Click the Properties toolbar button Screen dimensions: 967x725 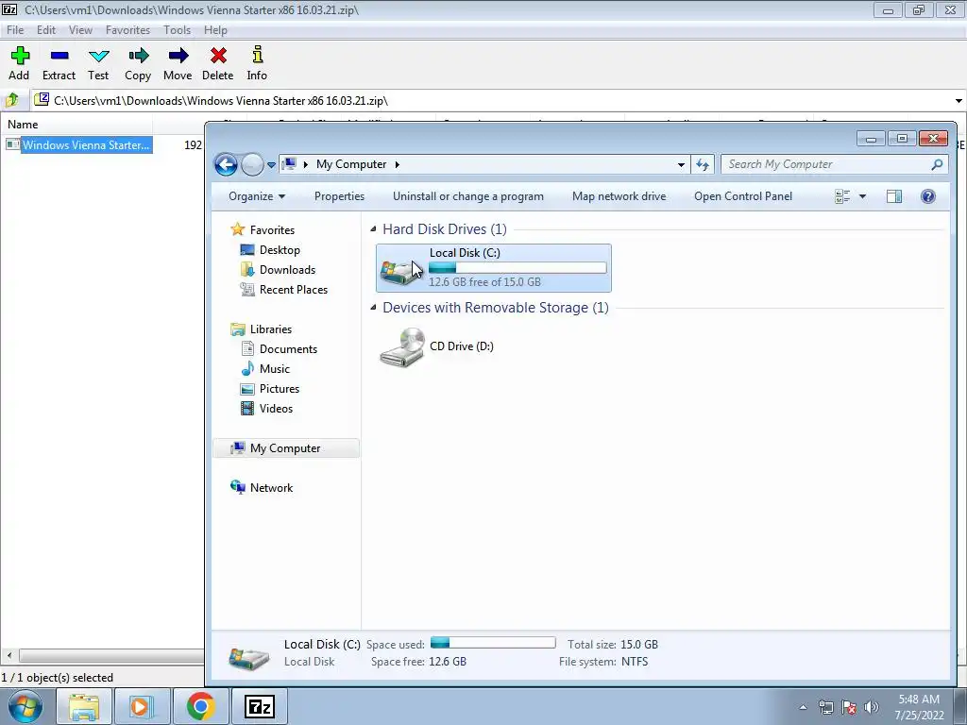tap(339, 196)
